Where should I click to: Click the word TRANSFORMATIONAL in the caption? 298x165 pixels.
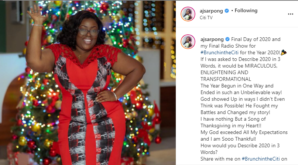pos(226,79)
